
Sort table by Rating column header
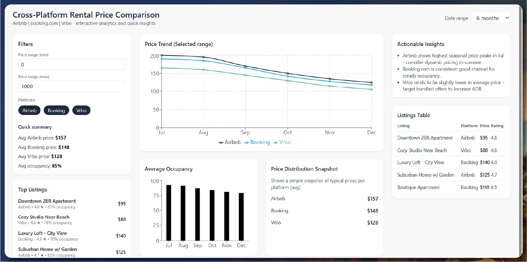497,126
